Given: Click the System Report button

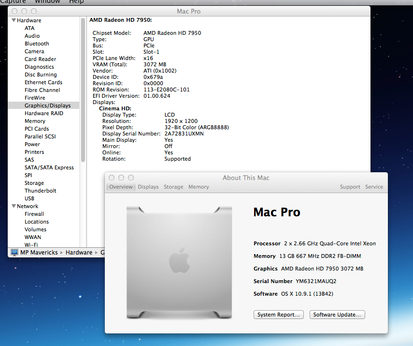Looking at the screenshot, I should point(279,315).
